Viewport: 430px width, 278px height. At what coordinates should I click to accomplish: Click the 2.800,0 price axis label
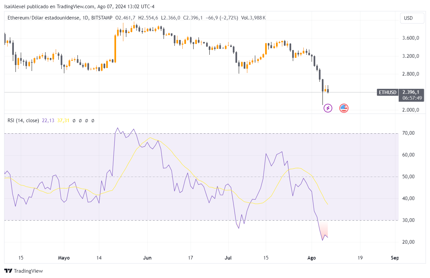pos(411,74)
